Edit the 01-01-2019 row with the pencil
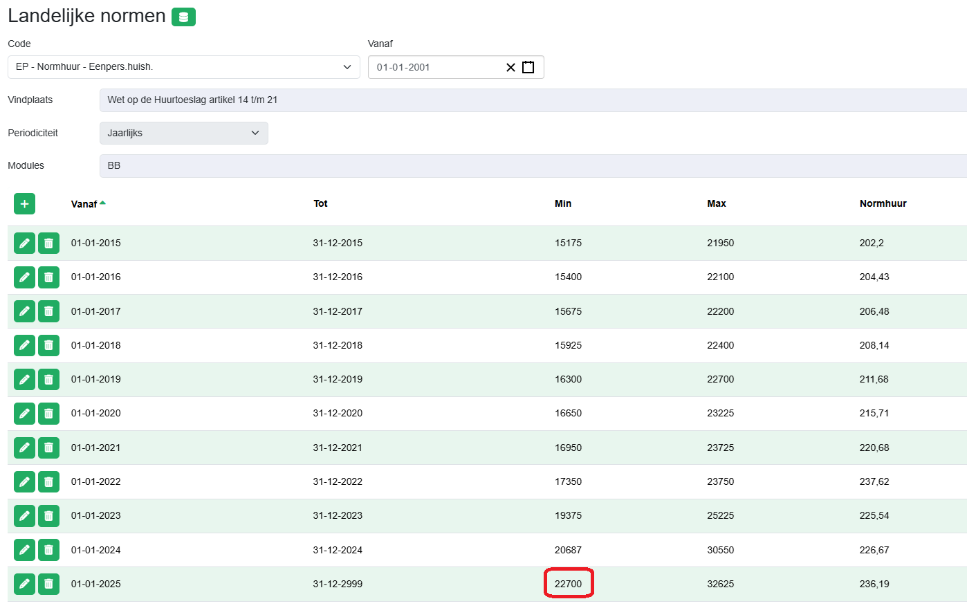This screenshot has width=967, height=608. [x=24, y=380]
